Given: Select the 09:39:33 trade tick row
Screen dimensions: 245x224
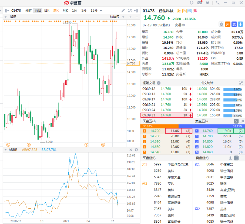Looking at the screenshot, I should coord(167,115).
